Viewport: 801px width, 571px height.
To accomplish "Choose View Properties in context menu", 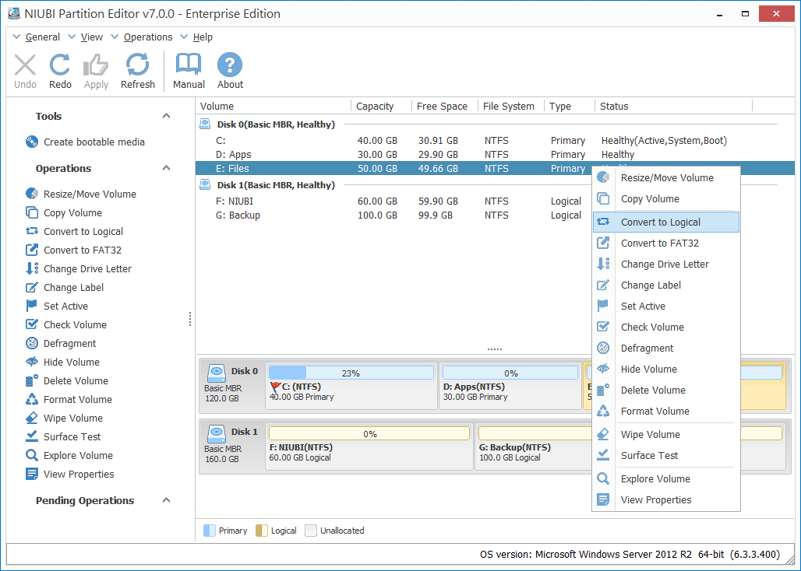I will pos(666,499).
